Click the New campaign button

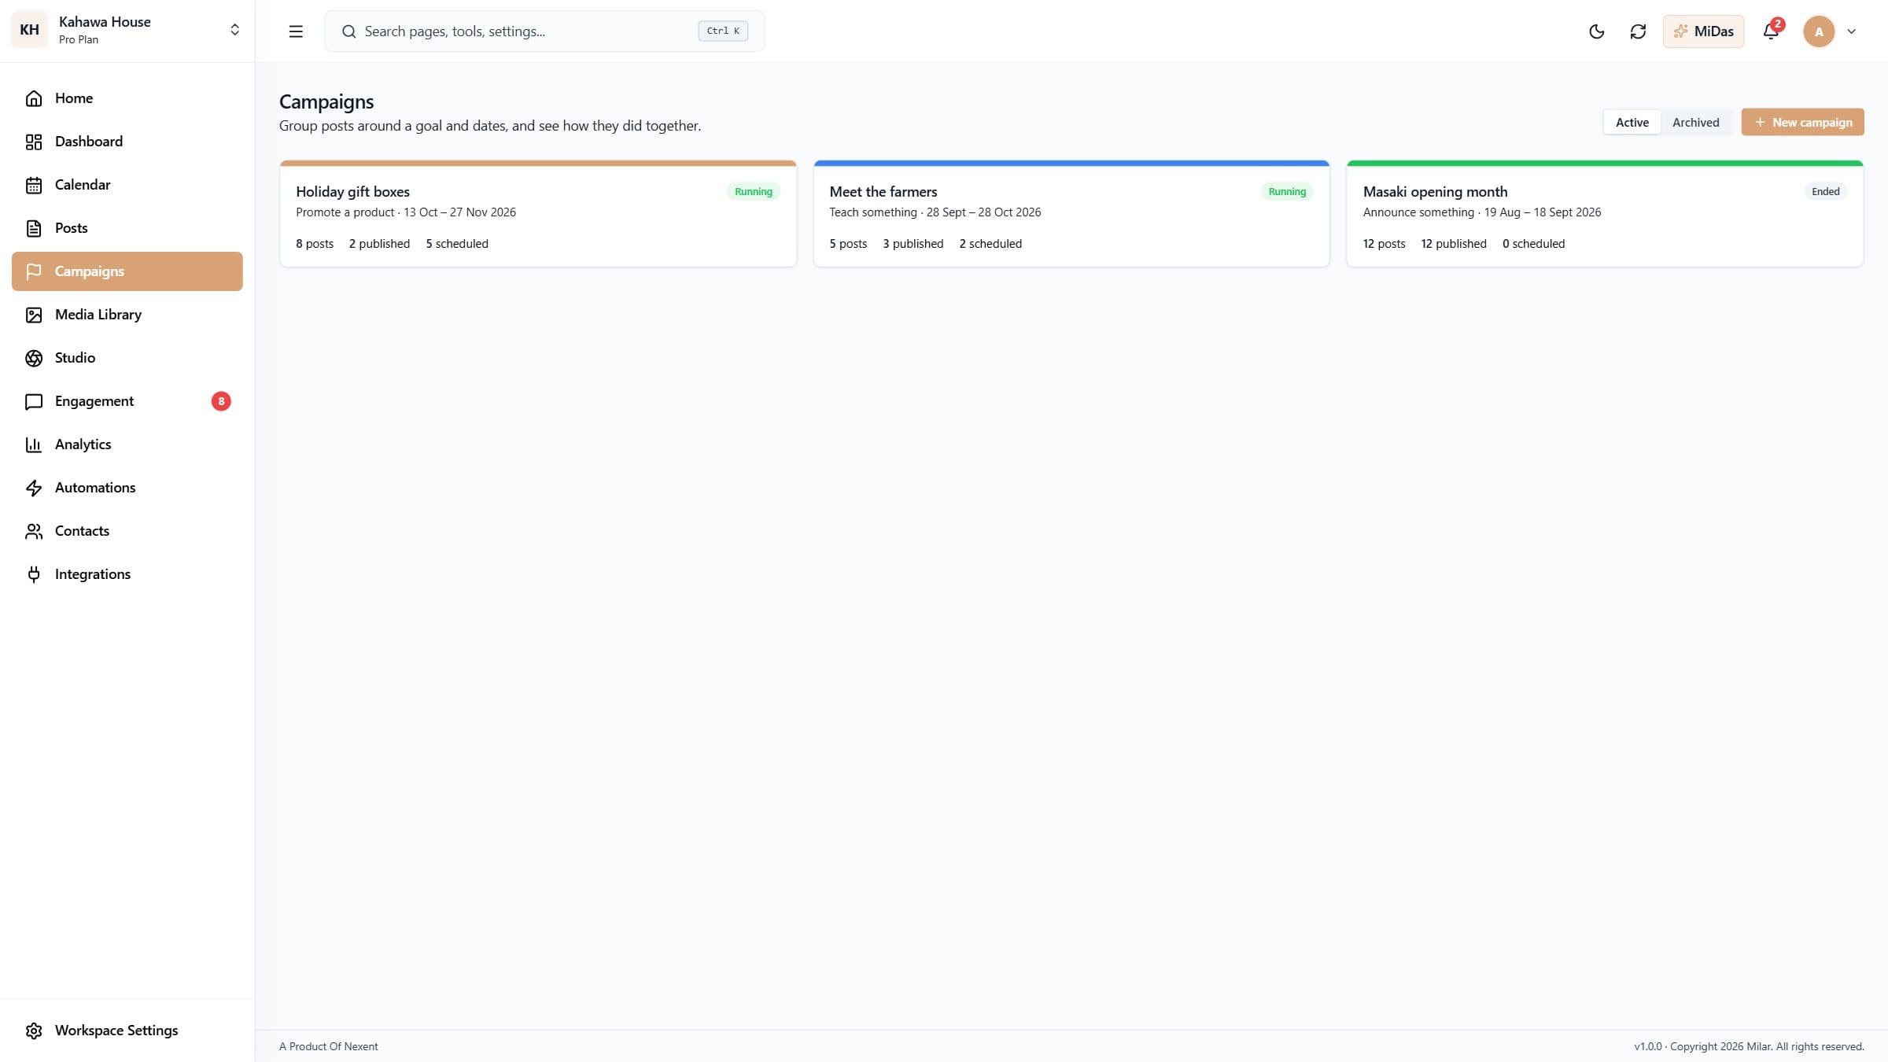1802,122
